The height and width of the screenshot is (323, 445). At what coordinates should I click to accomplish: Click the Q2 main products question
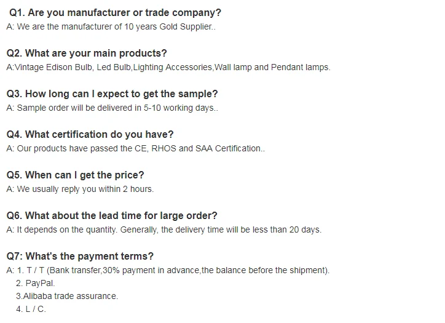pos(87,54)
